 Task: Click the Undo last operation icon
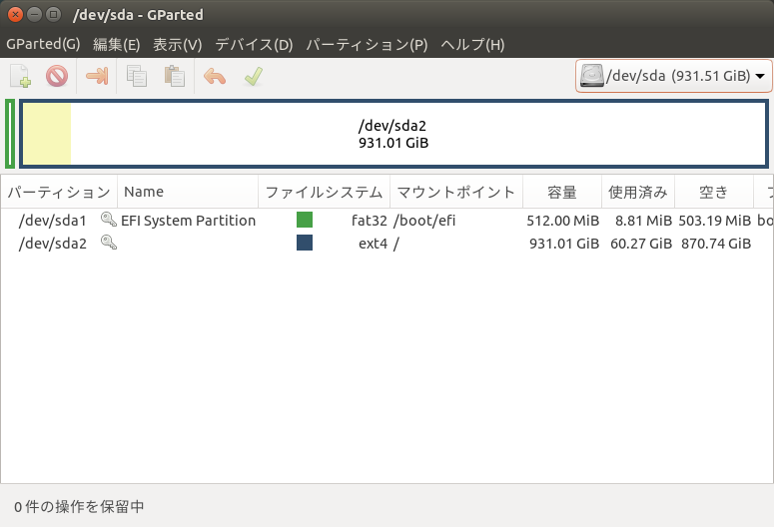[215, 76]
